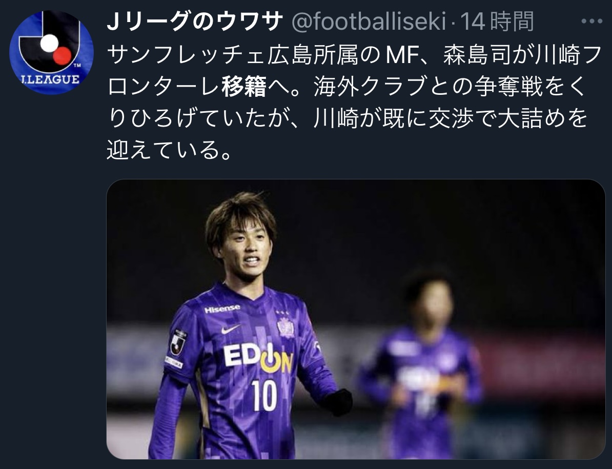Viewport: 612px width, 469px height.
Task: Click the tweet line starting りひろげていたが
Action: click(x=348, y=118)
